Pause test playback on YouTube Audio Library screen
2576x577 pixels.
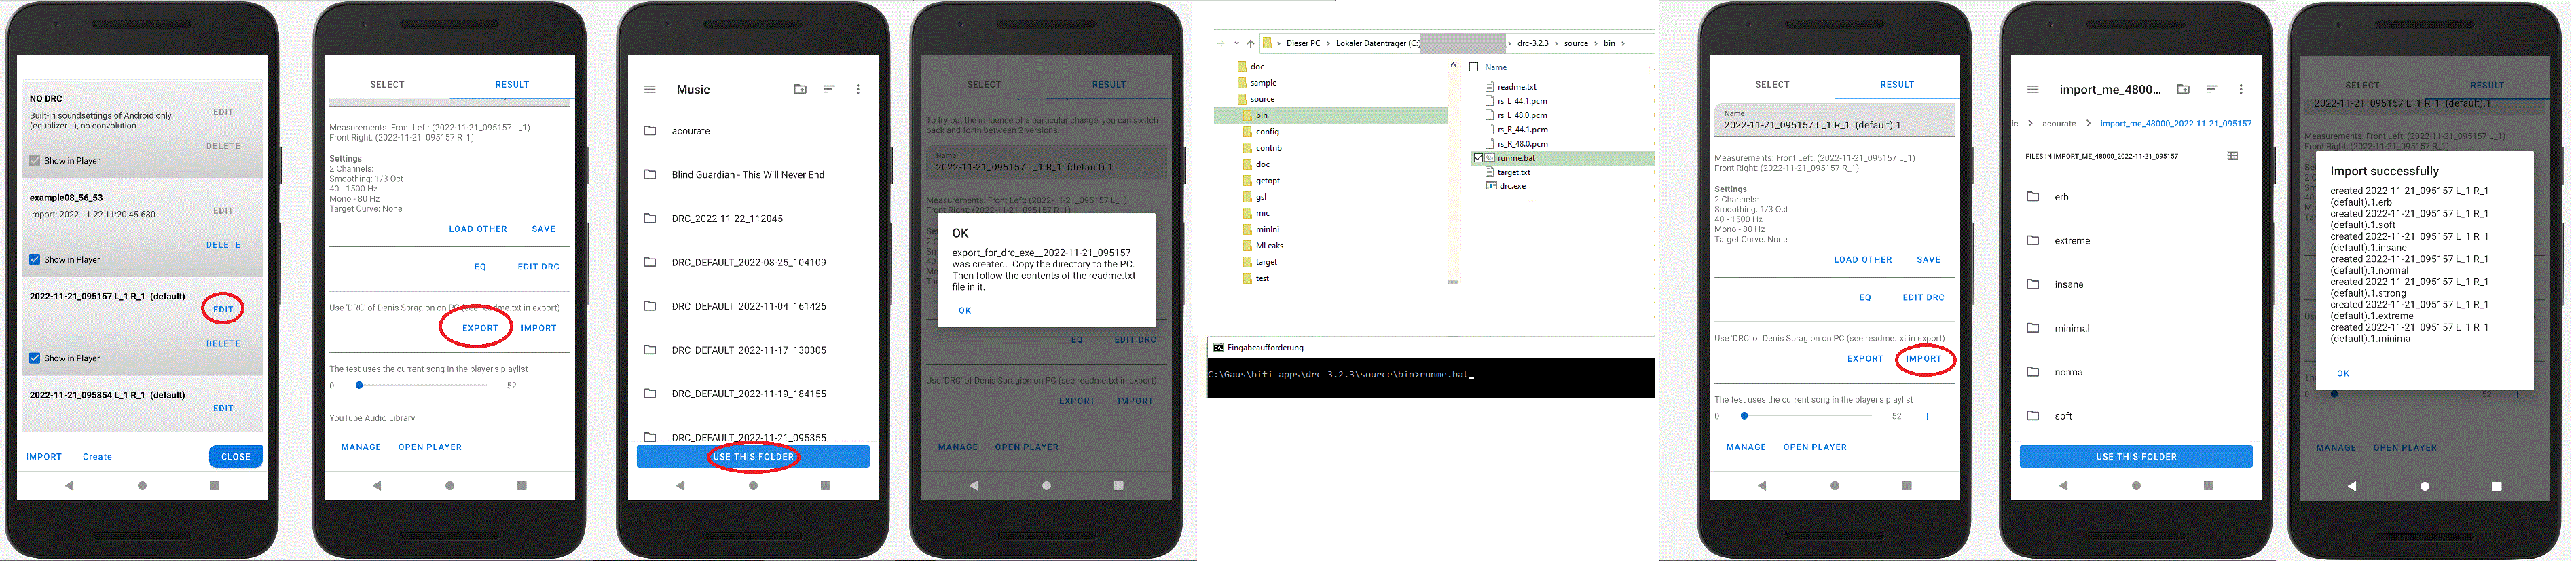(x=543, y=386)
